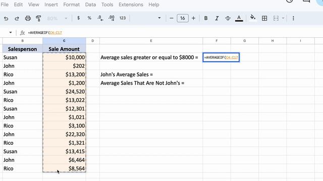Click the $13,415 cell
The width and height of the screenshot is (323, 181).
(x=64, y=151)
